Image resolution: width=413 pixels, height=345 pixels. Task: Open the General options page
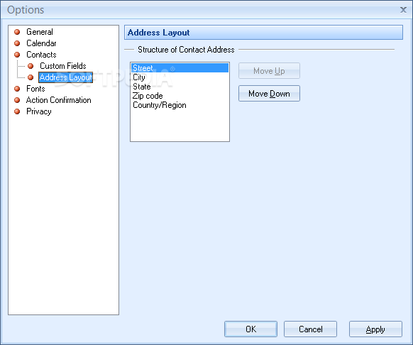coord(40,32)
